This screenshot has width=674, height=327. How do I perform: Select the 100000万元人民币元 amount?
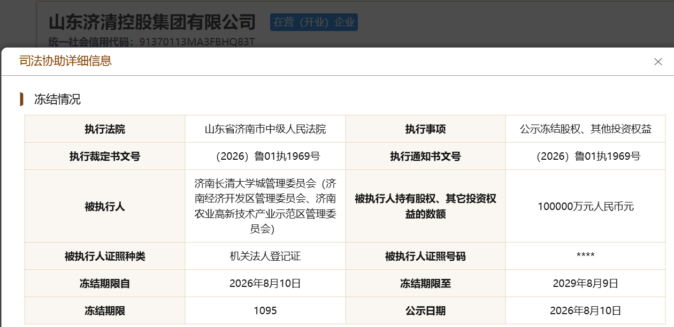pos(586,206)
